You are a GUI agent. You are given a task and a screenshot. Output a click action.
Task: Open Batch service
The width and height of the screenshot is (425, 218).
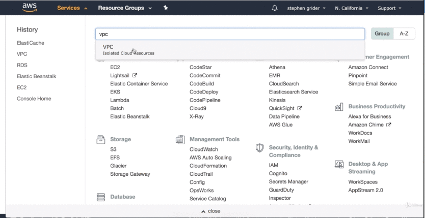(117, 108)
